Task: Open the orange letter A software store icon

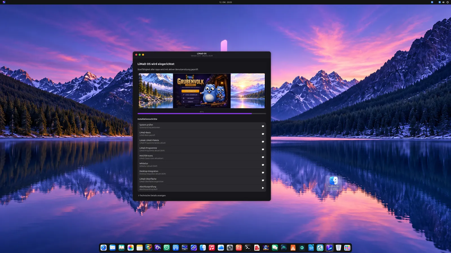Action: click(293, 248)
